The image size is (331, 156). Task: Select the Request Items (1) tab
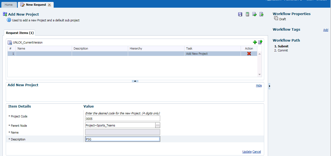click(20, 33)
